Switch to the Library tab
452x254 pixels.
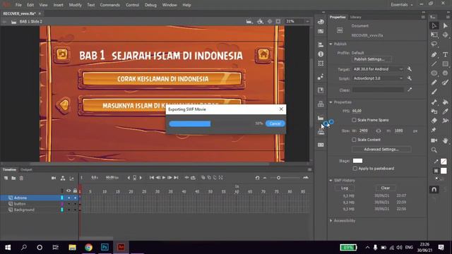click(355, 17)
